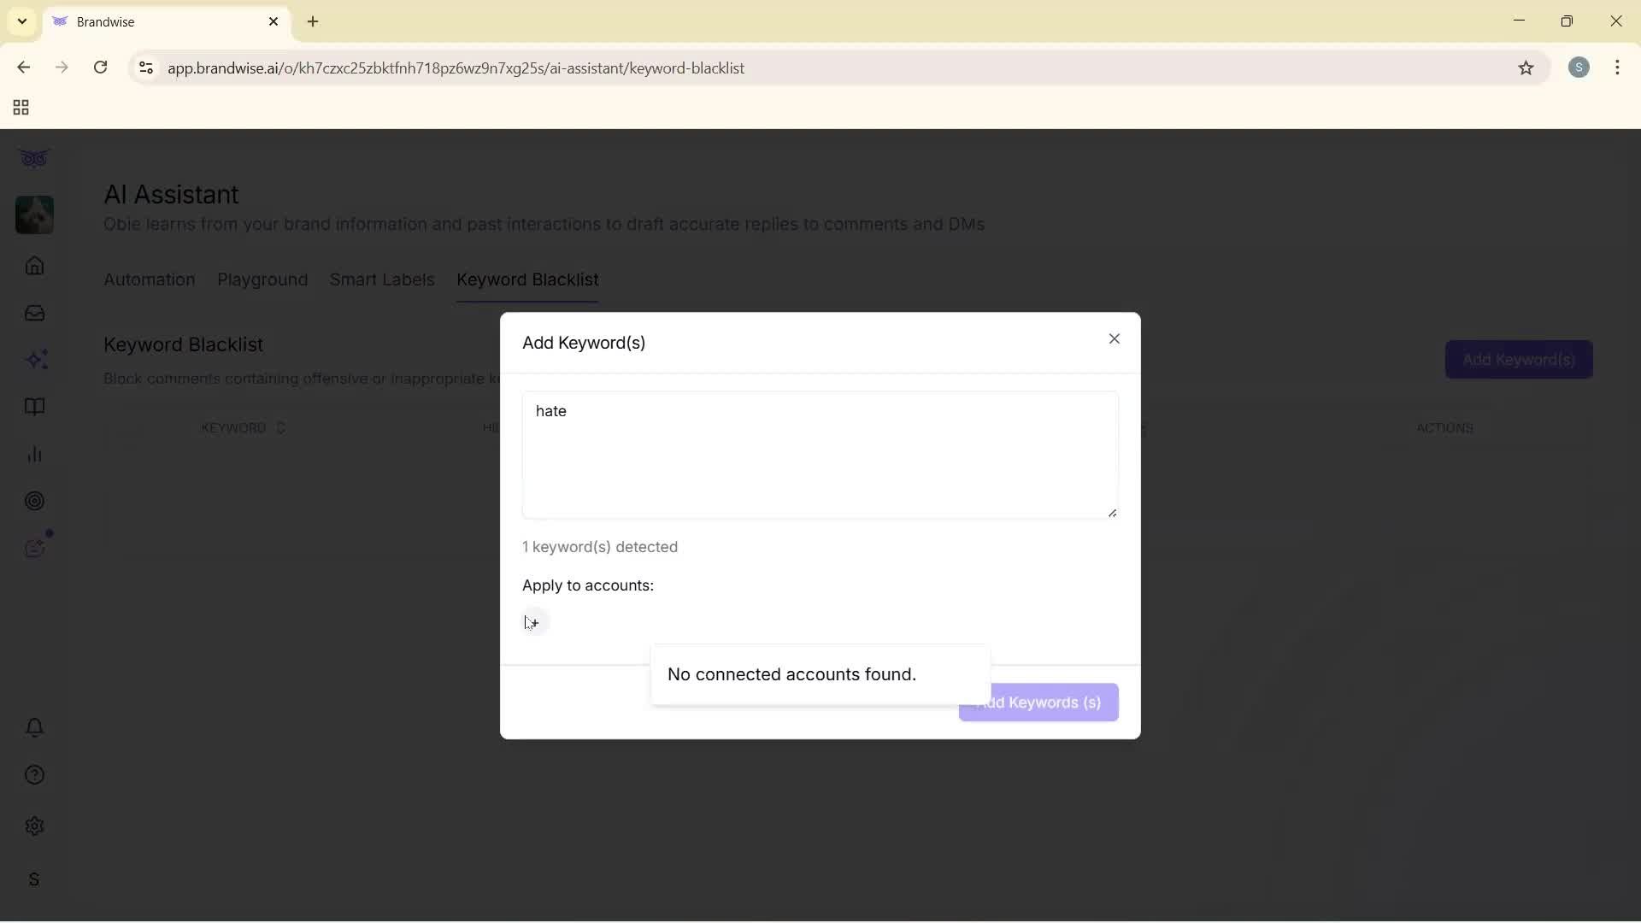Switch to the Automation tab
This screenshot has width=1641, height=923.
tap(149, 279)
